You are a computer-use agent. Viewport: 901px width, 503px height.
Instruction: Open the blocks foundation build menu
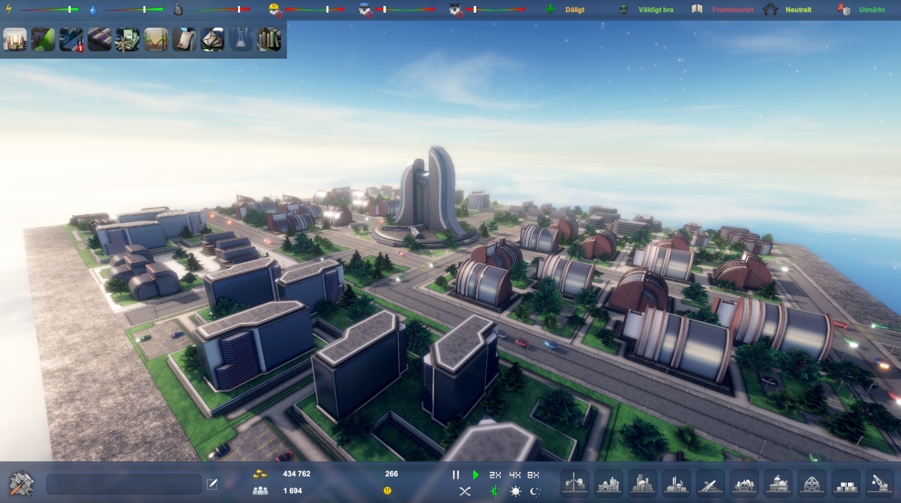(x=846, y=483)
